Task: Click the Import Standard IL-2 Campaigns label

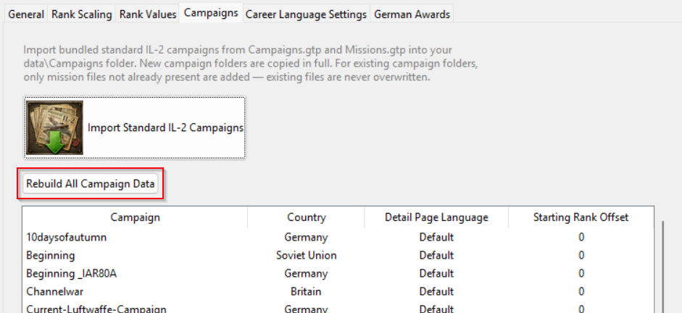Action: coord(165,128)
